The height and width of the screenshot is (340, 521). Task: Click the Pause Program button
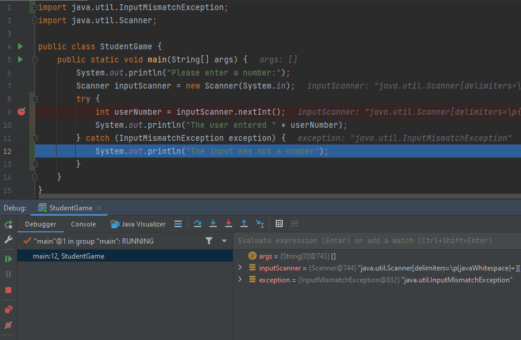tap(8, 275)
